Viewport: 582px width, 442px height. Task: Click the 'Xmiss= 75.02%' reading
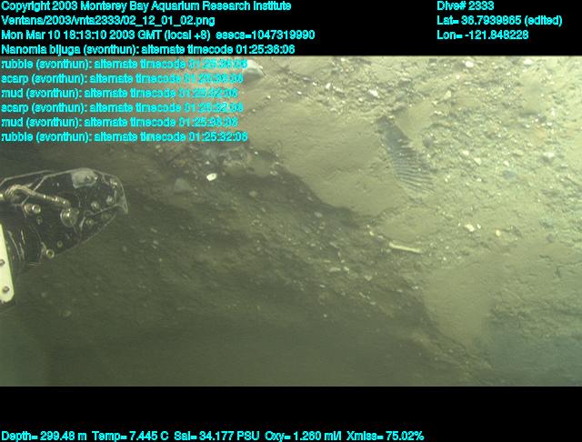(x=385, y=436)
